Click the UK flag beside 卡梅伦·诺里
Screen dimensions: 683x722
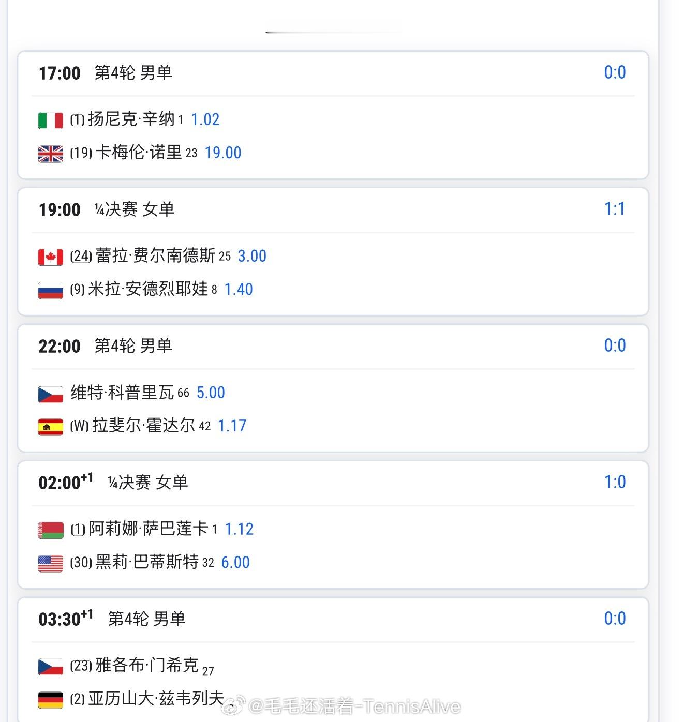[x=50, y=154]
